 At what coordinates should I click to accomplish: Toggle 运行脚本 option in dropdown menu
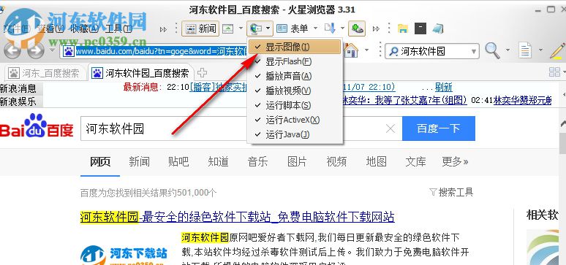coord(295,105)
